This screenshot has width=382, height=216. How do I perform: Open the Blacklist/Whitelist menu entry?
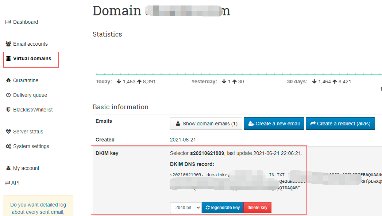coord(33,110)
